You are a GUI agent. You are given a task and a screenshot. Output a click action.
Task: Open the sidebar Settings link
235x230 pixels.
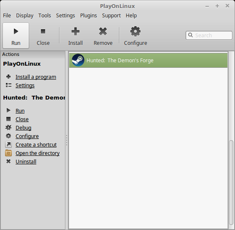(25, 85)
